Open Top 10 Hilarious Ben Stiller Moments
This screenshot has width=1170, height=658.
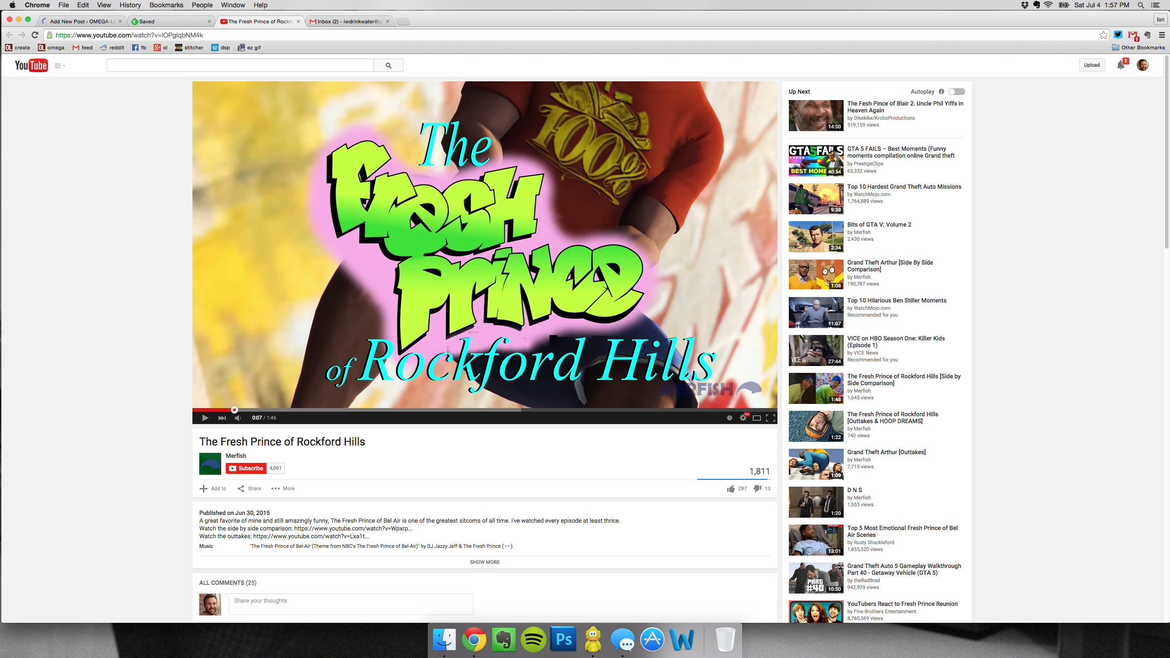point(897,300)
